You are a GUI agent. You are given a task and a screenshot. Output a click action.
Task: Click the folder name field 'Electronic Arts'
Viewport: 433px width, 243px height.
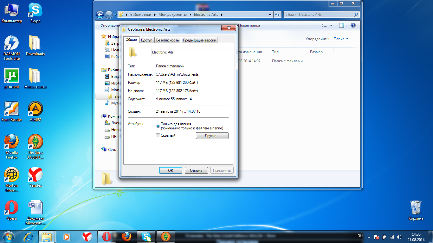coord(190,52)
